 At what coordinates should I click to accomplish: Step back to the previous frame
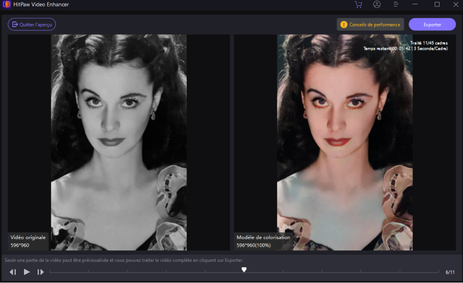13,272
